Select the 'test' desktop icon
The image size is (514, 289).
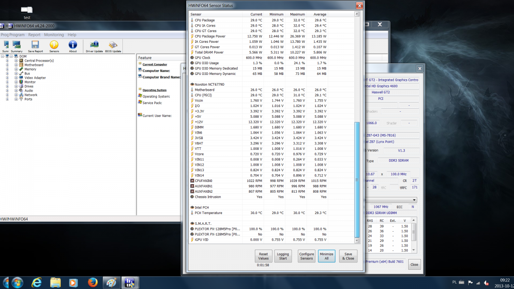pos(27,12)
